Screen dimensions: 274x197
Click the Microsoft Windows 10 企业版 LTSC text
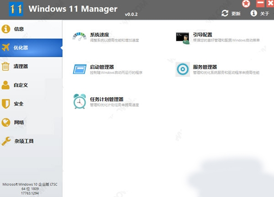tap(30, 184)
